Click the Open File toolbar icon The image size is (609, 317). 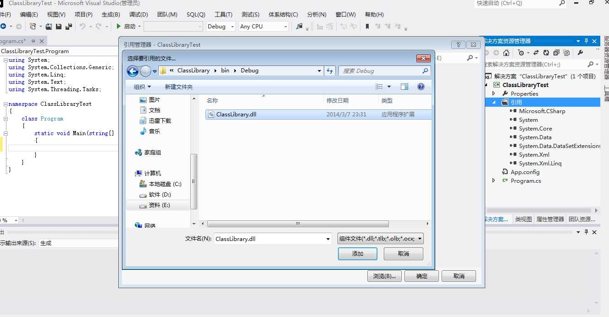click(49, 27)
